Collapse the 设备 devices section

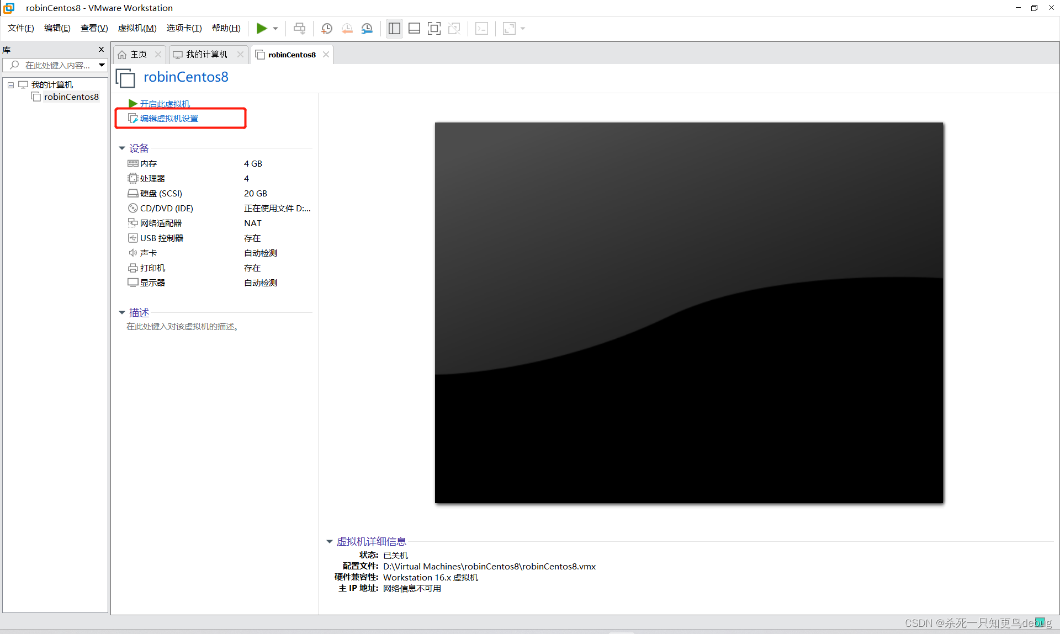[x=122, y=148]
